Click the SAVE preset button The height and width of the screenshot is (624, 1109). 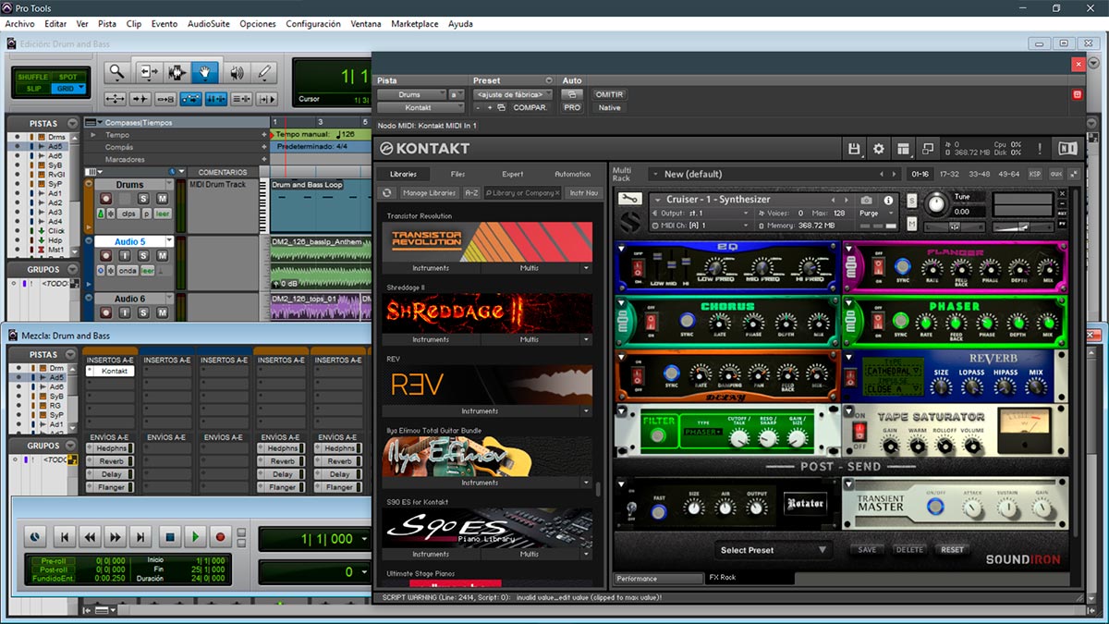tap(867, 549)
